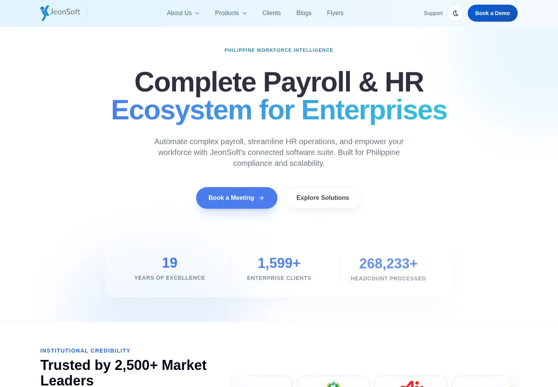
Task: Click the green client logo card
Action: click(x=333, y=382)
